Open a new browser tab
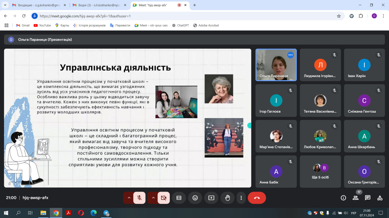The height and width of the screenshot is (218, 389). click(194, 5)
